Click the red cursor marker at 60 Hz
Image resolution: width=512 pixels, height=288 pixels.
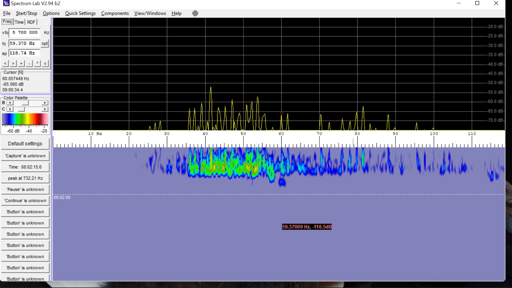pyautogui.click(x=282, y=113)
